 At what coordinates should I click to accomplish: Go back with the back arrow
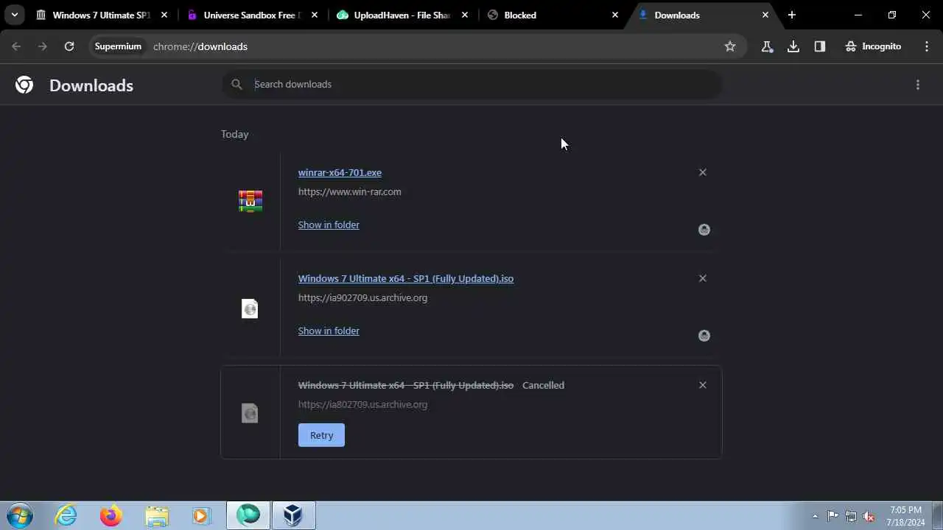(16, 46)
